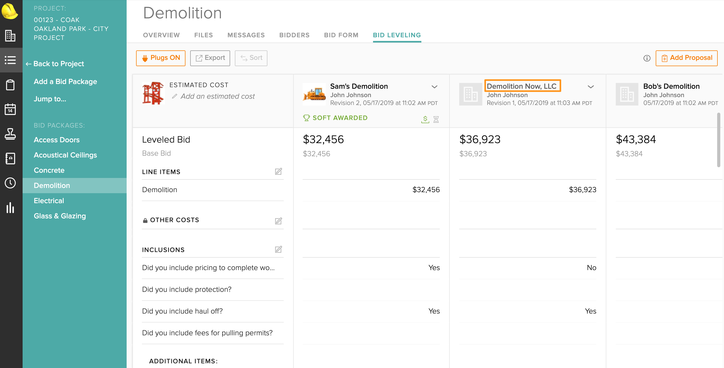Click the bar chart reports icon

tap(11, 208)
